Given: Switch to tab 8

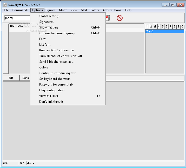Looking at the screenshot, I should click(174, 26).
